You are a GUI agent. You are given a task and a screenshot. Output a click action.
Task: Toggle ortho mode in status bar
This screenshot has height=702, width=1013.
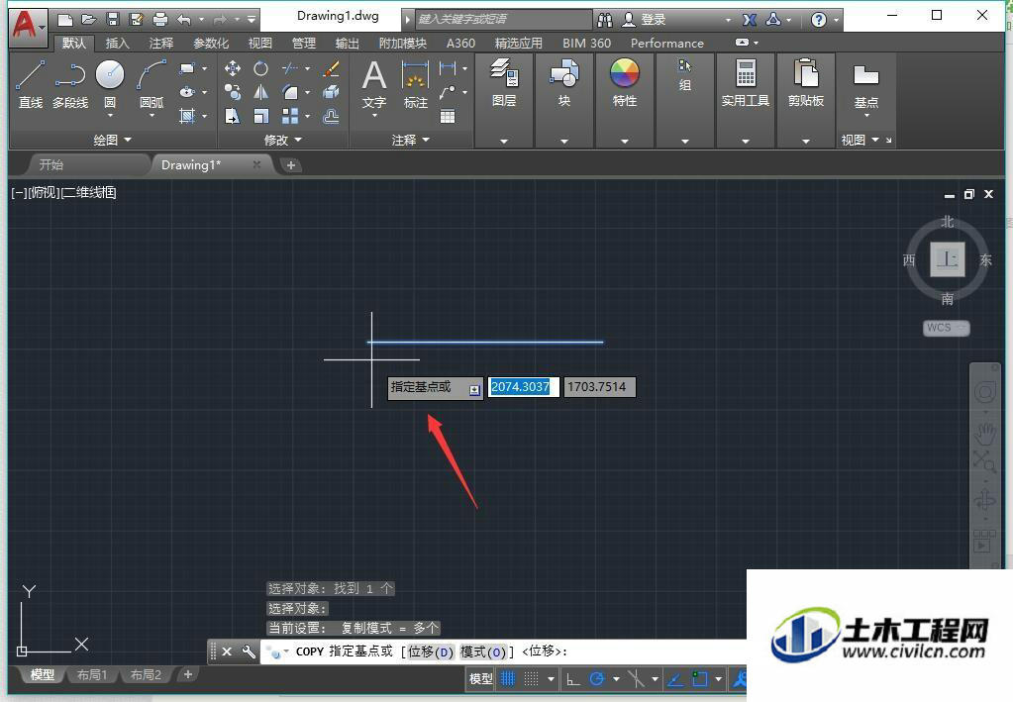(x=572, y=679)
